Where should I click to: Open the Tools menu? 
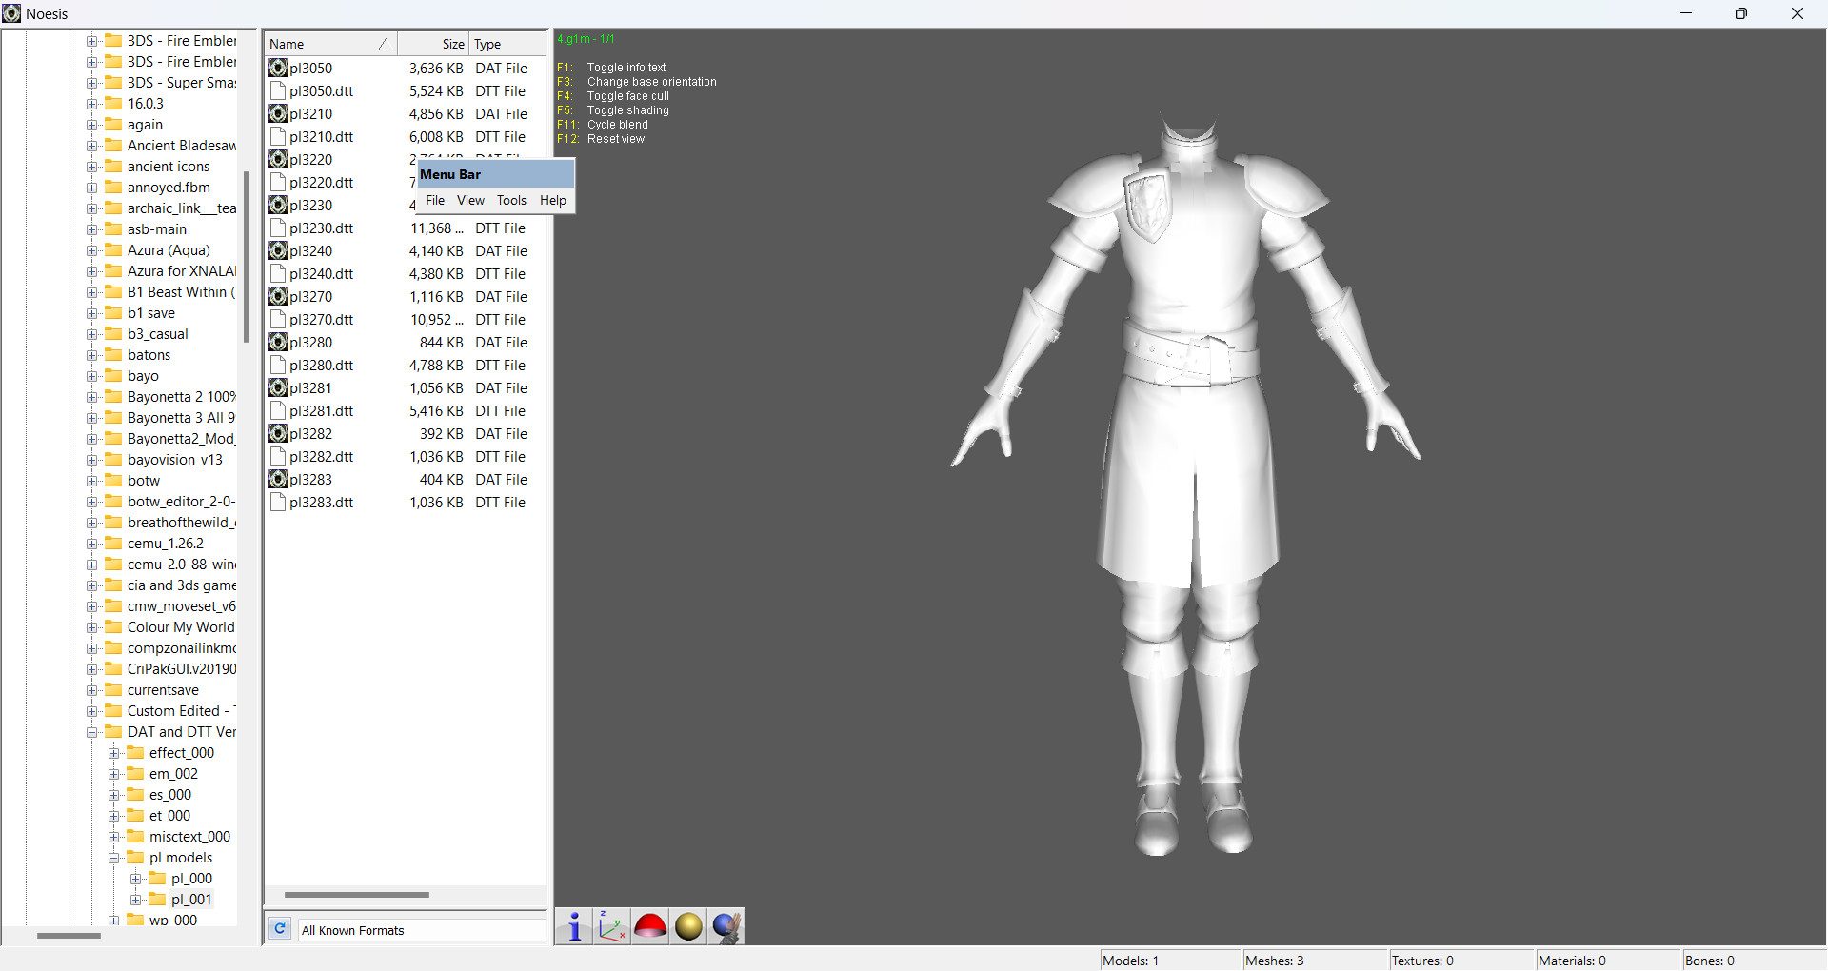[511, 201]
